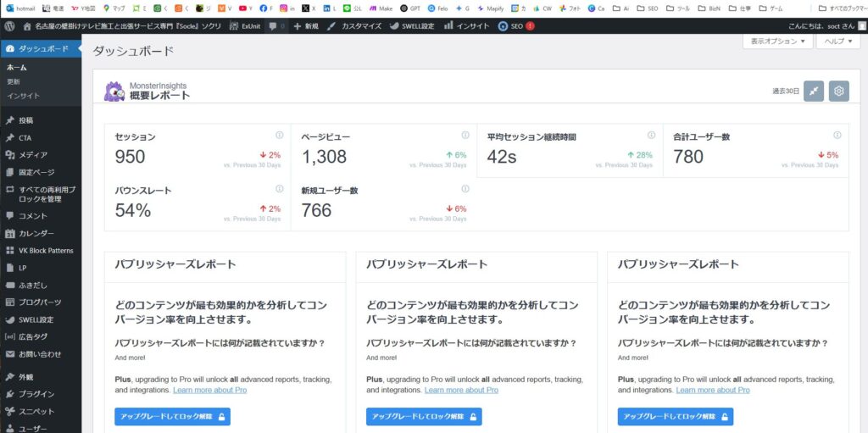The height and width of the screenshot is (433, 868).
Task: Open LP in the sidebar
Action: point(41,268)
